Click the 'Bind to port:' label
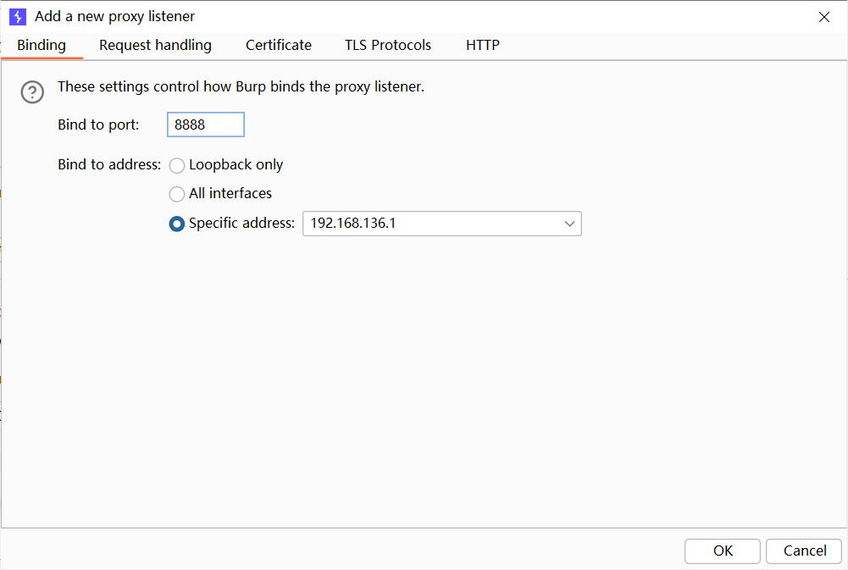Image resolution: width=848 pixels, height=570 pixels. [x=98, y=125]
